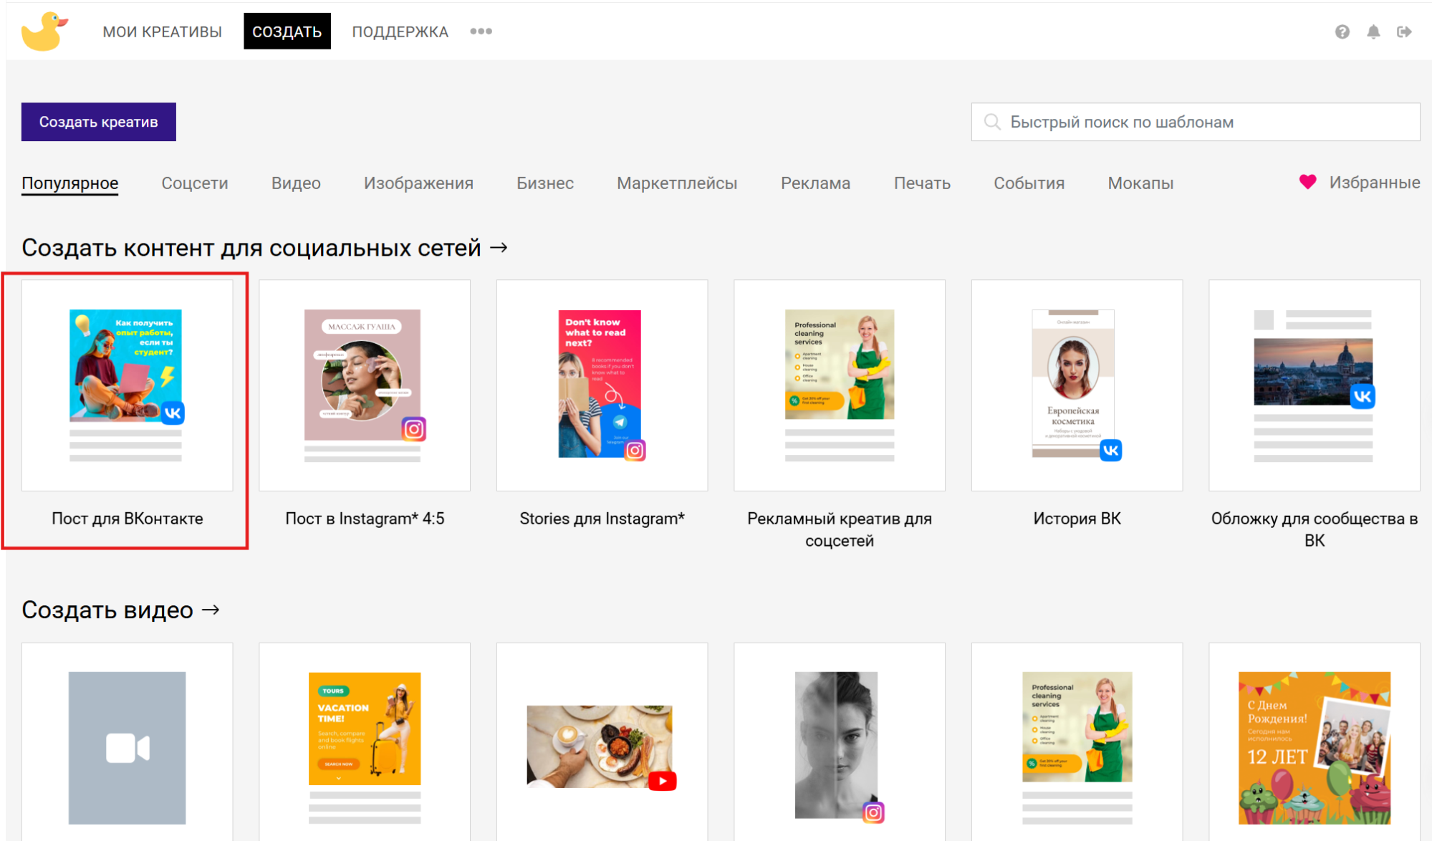Open the birthday 12 ЛЕТ video template
The width and height of the screenshot is (1432, 841).
(x=1314, y=747)
